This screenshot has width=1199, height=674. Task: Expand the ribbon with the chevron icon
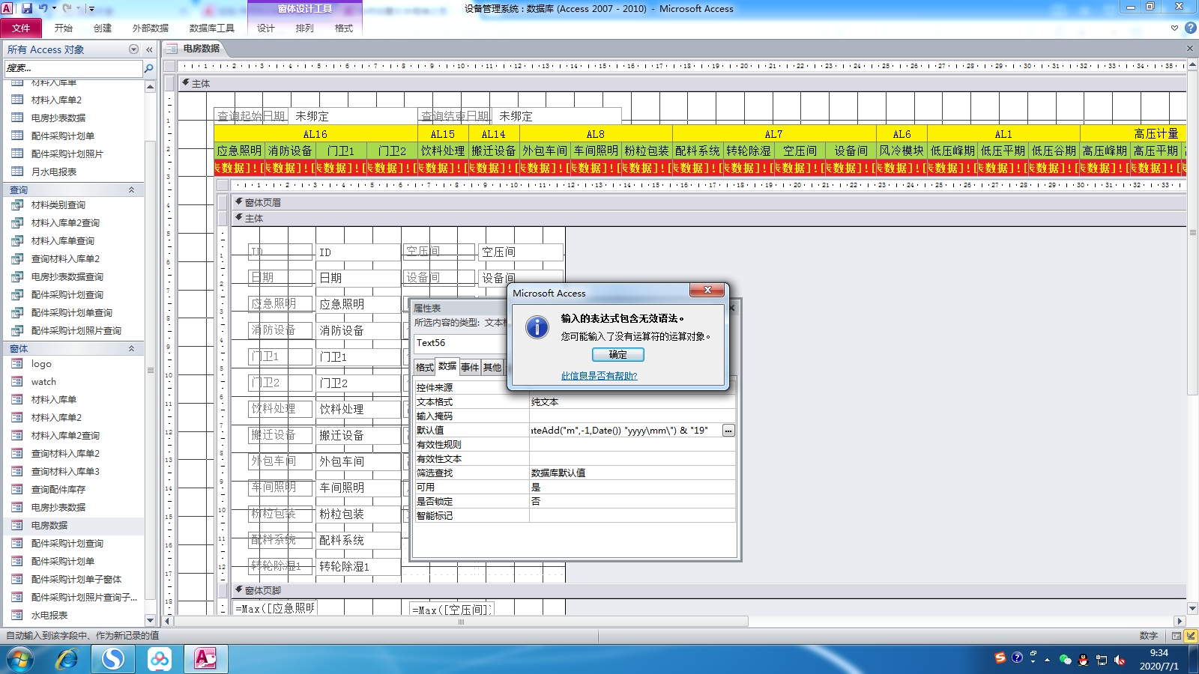click(1174, 28)
